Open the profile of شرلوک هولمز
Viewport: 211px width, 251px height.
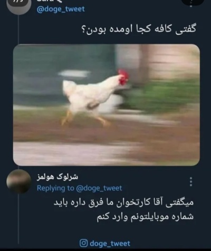click(57, 177)
